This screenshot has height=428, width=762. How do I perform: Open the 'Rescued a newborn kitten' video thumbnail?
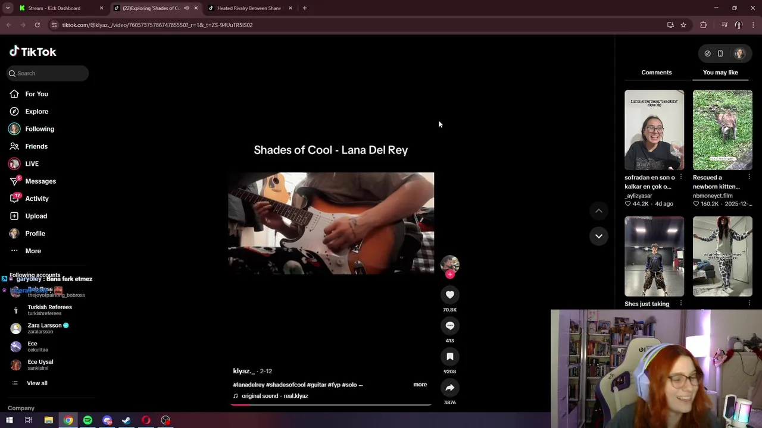722,130
